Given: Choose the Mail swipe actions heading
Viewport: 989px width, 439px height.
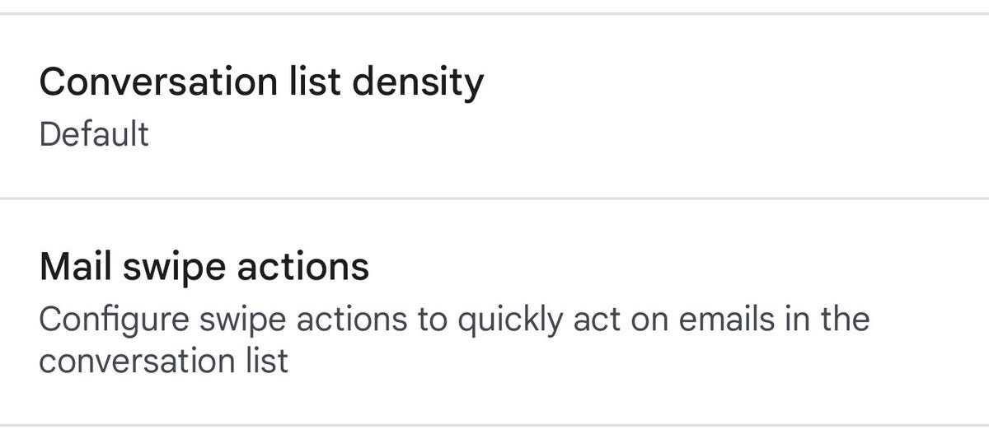Looking at the screenshot, I should (x=204, y=267).
